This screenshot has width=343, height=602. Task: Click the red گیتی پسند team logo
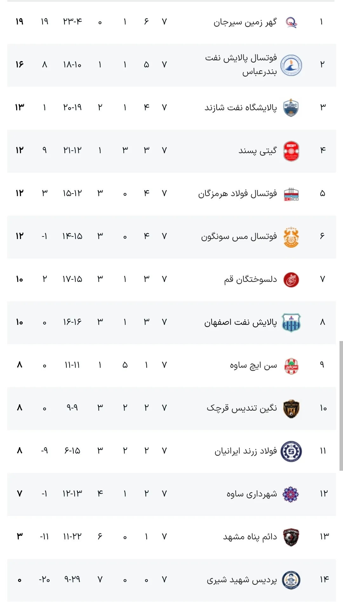[x=291, y=151]
